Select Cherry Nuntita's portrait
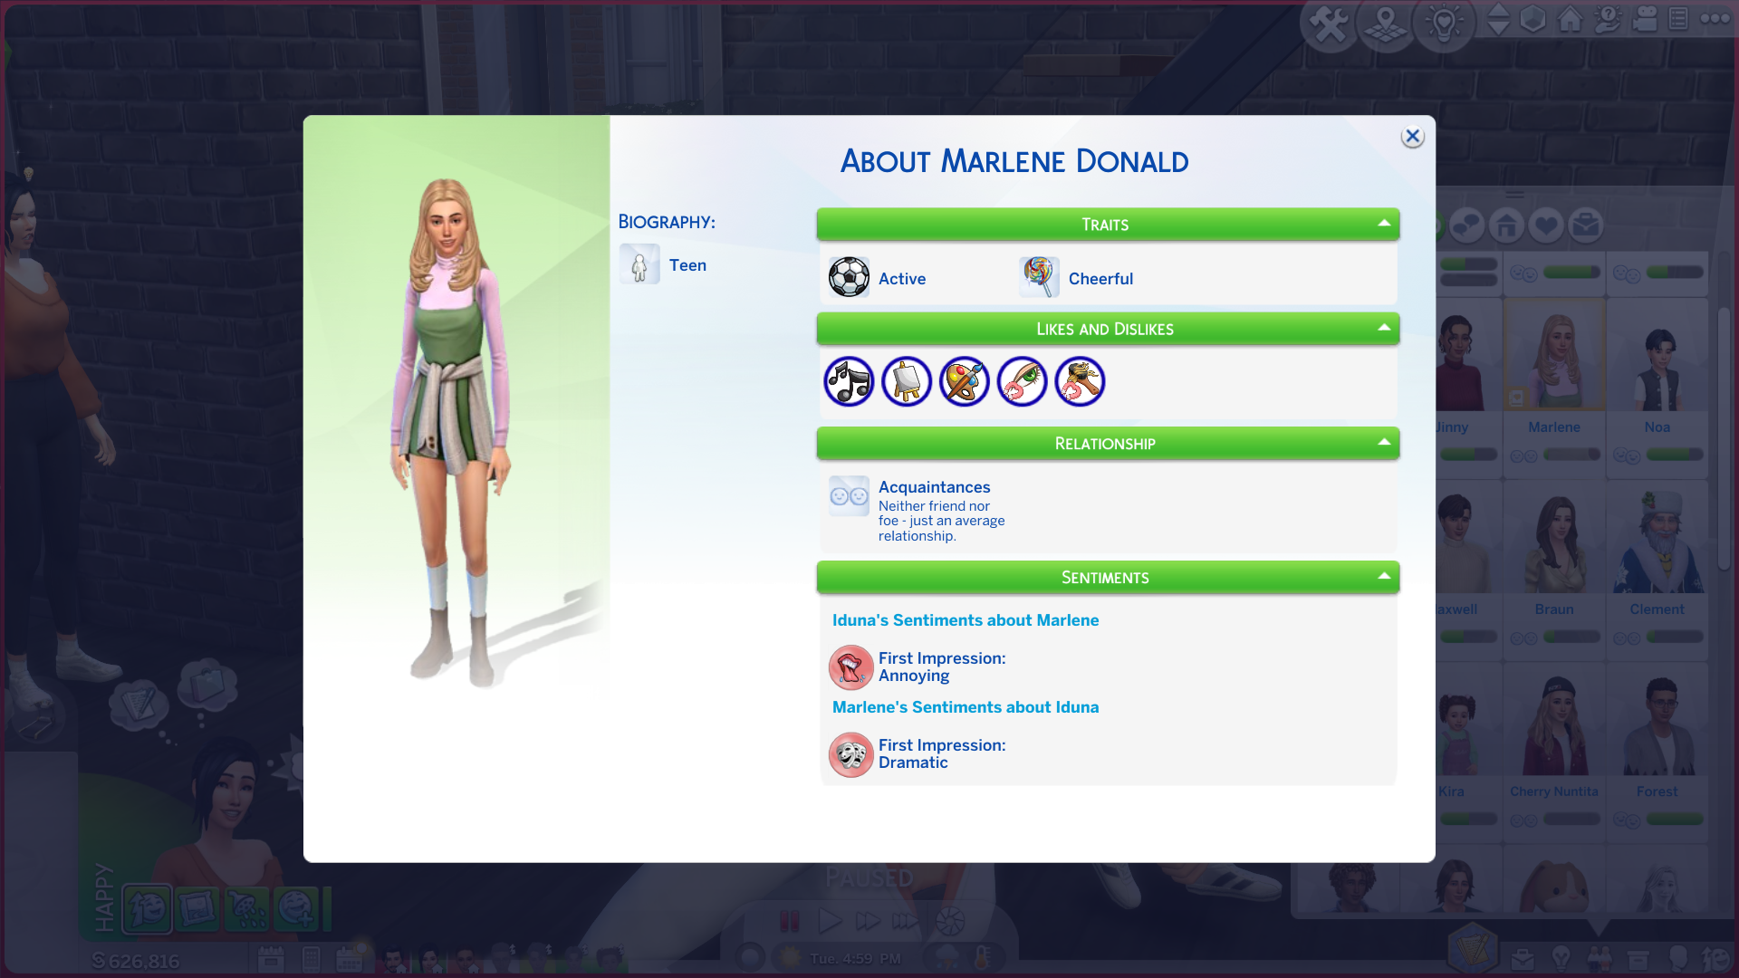The height and width of the screenshot is (978, 1739). [x=1554, y=720]
